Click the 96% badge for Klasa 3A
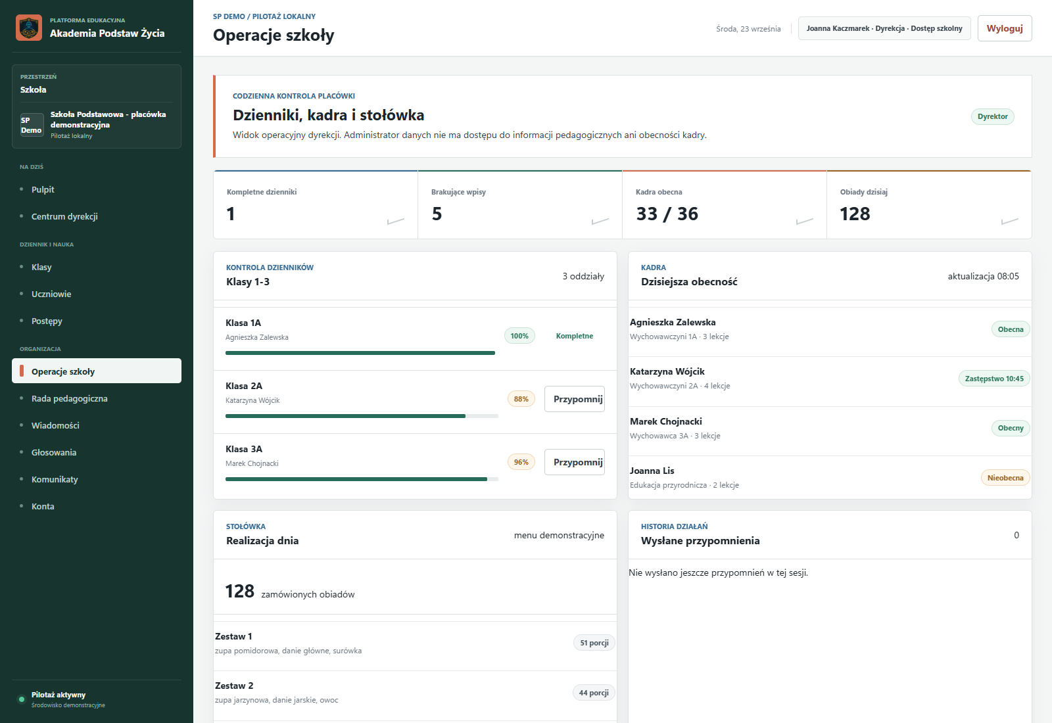This screenshot has height=723, width=1052. [521, 462]
